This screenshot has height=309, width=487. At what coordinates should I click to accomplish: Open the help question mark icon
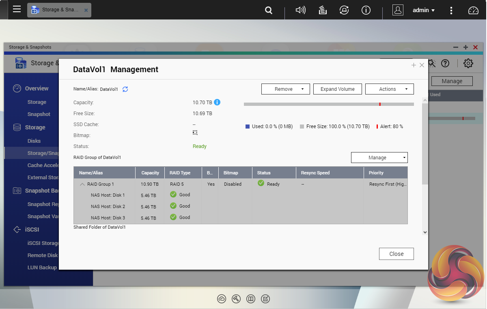[445, 63]
